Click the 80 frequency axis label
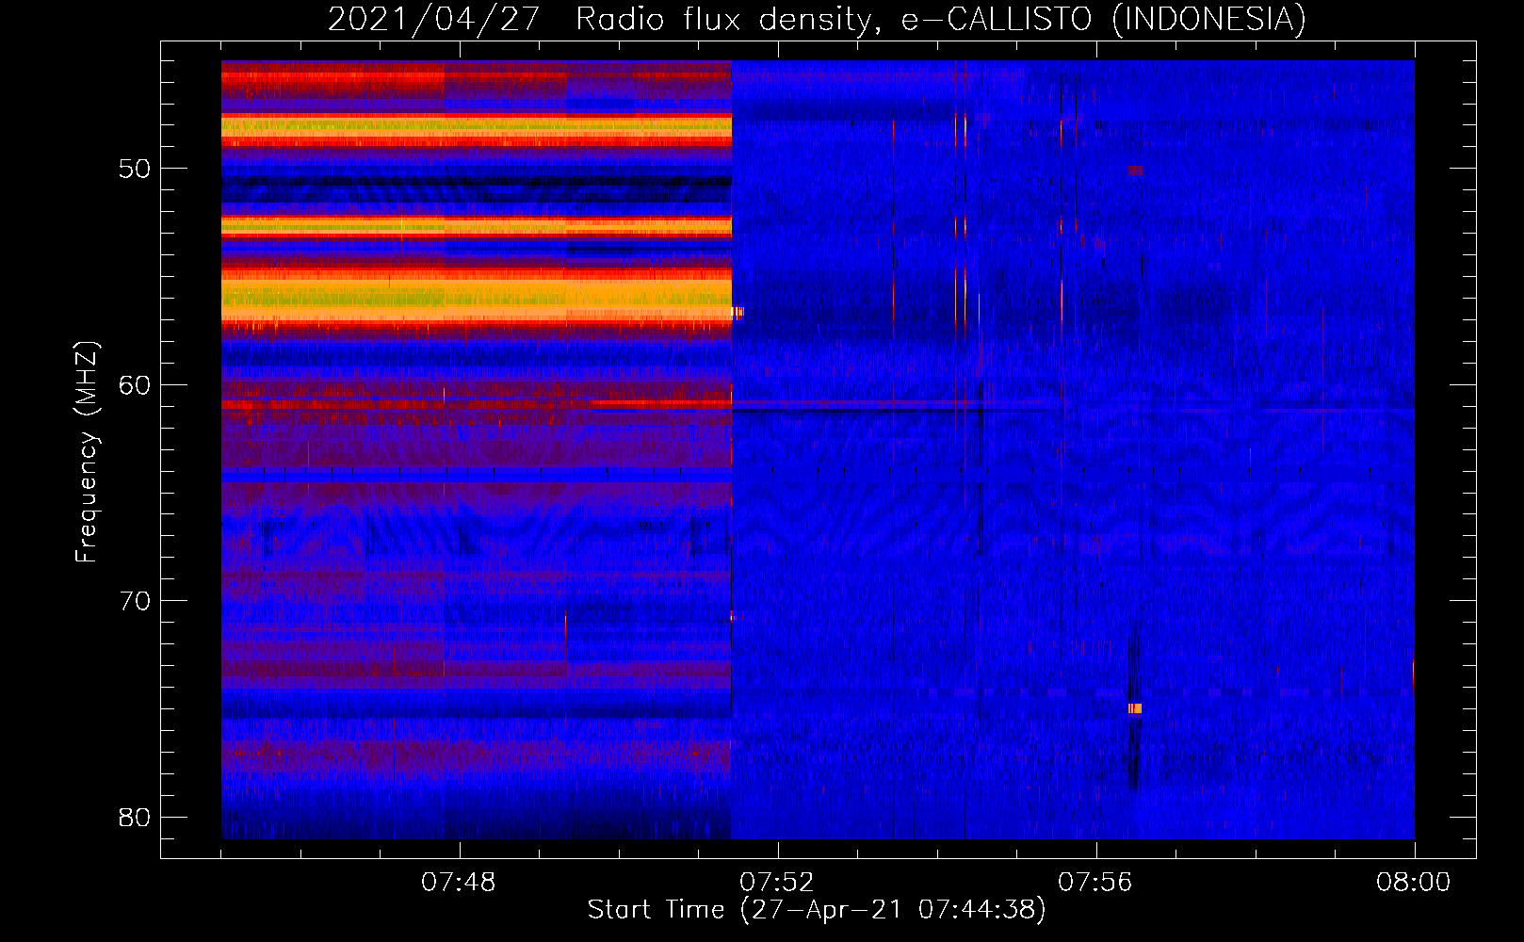 tap(135, 817)
